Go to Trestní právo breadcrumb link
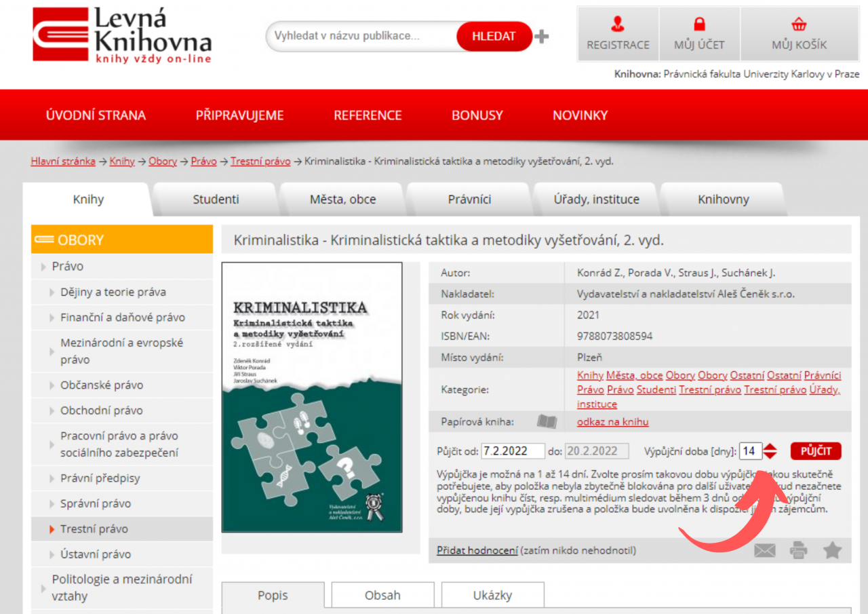This screenshot has width=868, height=614. [x=260, y=161]
